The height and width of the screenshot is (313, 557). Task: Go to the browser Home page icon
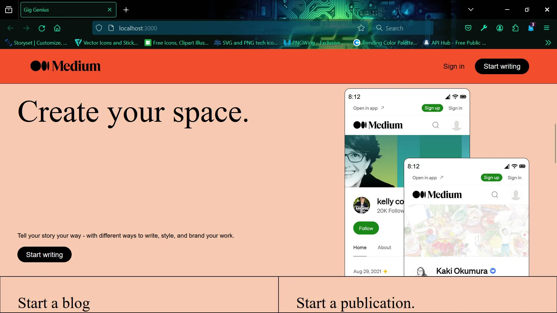tap(57, 28)
